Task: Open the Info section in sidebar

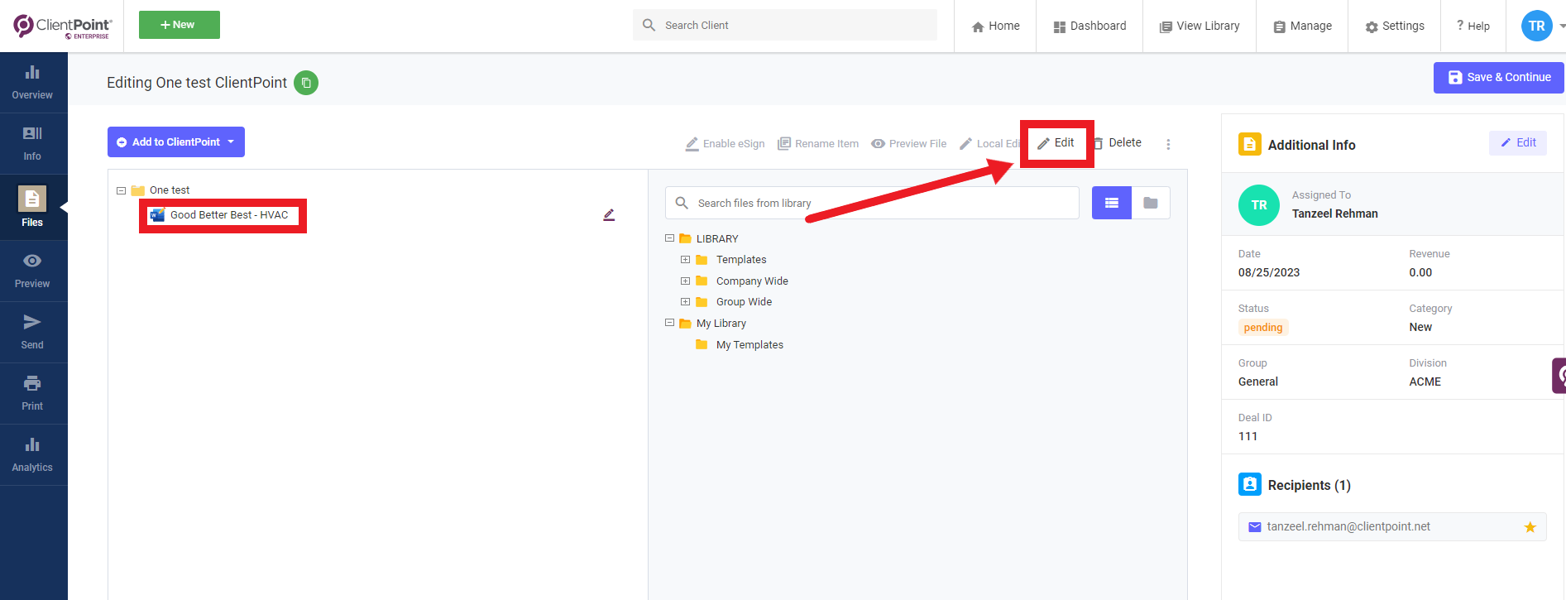Action: point(32,144)
